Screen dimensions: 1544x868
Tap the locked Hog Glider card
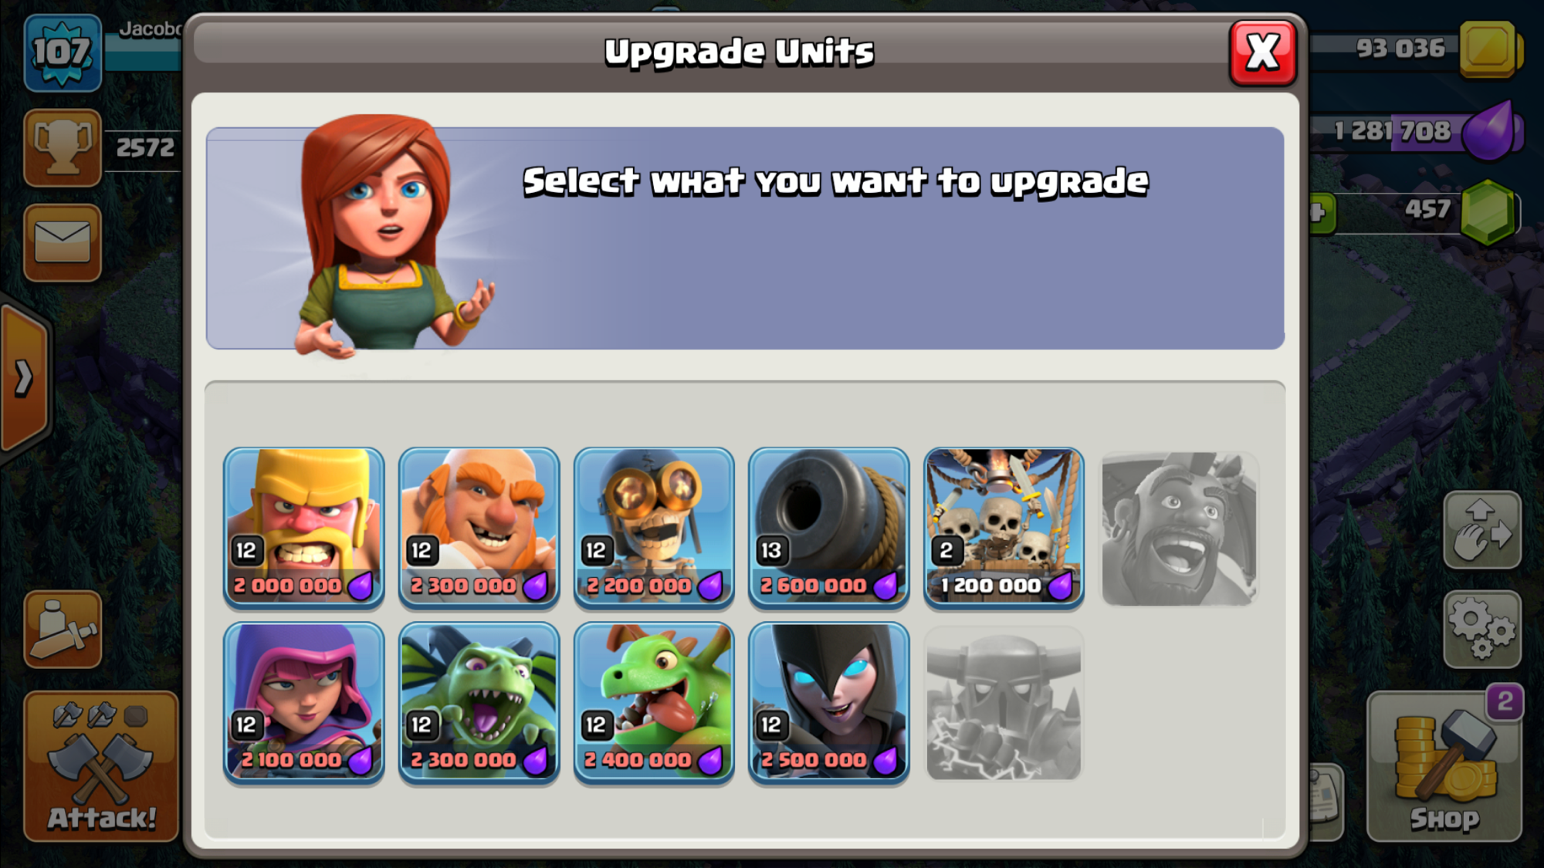[1179, 529]
